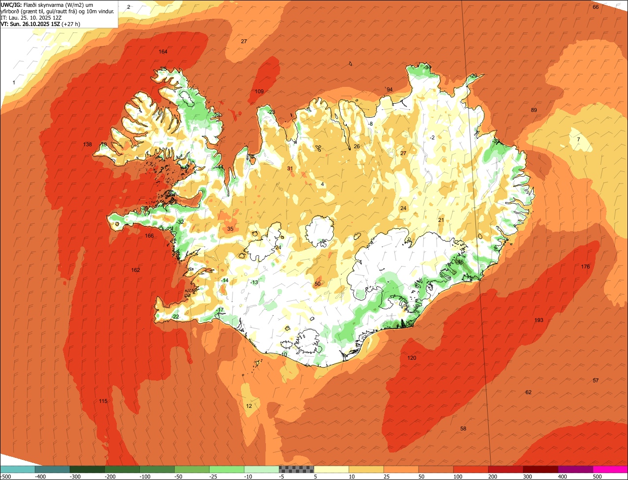Click the map value 120
The width and height of the screenshot is (628, 480).
click(x=412, y=358)
